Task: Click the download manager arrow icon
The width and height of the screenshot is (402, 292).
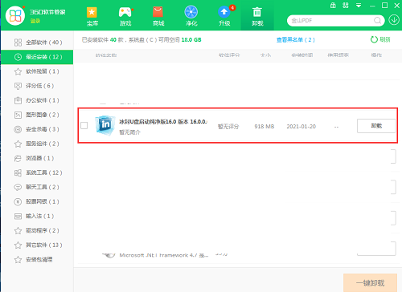Action: coord(394,20)
